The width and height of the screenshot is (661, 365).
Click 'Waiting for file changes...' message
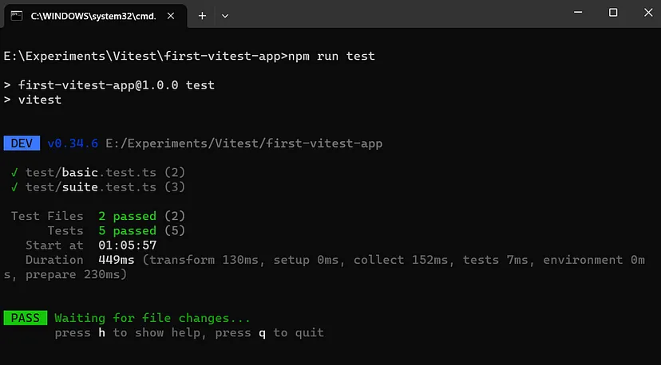pyautogui.click(x=152, y=318)
